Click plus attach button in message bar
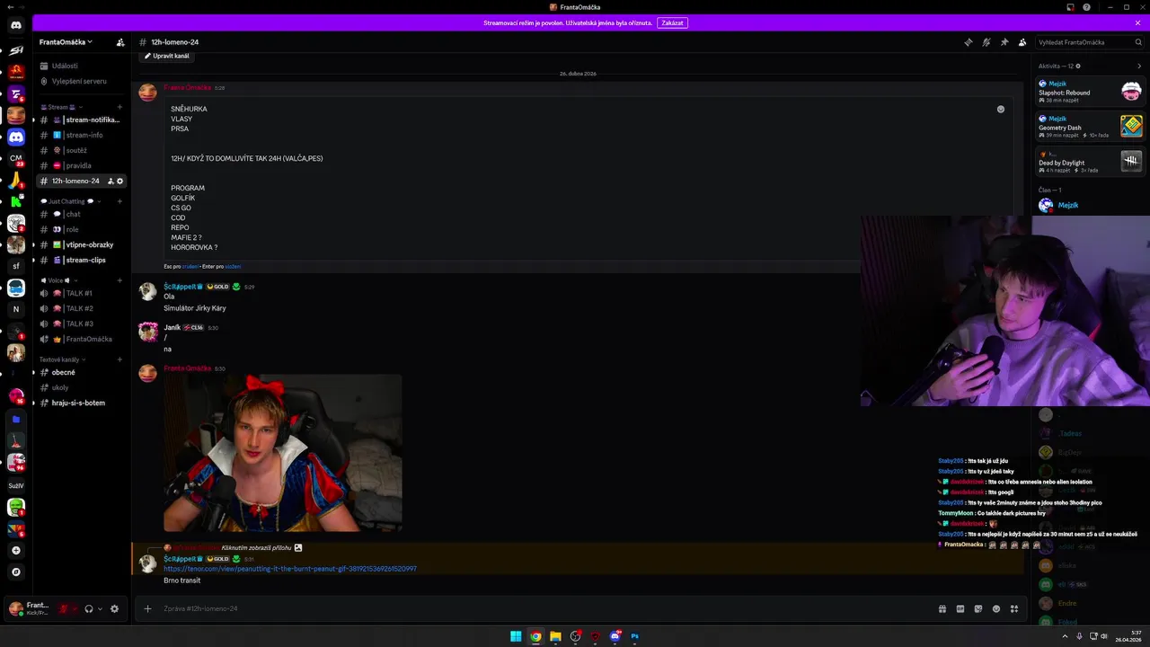This screenshot has width=1150, height=647. point(148,608)
